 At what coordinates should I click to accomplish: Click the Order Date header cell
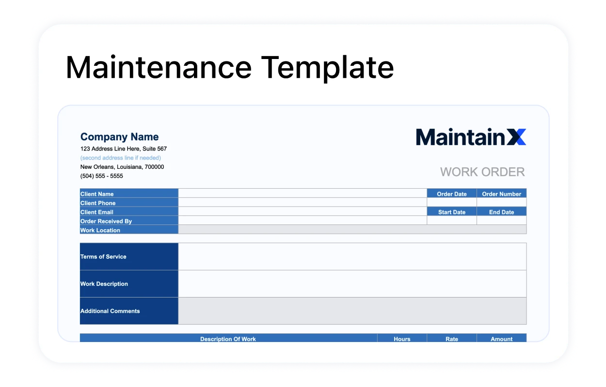(452, 193)
